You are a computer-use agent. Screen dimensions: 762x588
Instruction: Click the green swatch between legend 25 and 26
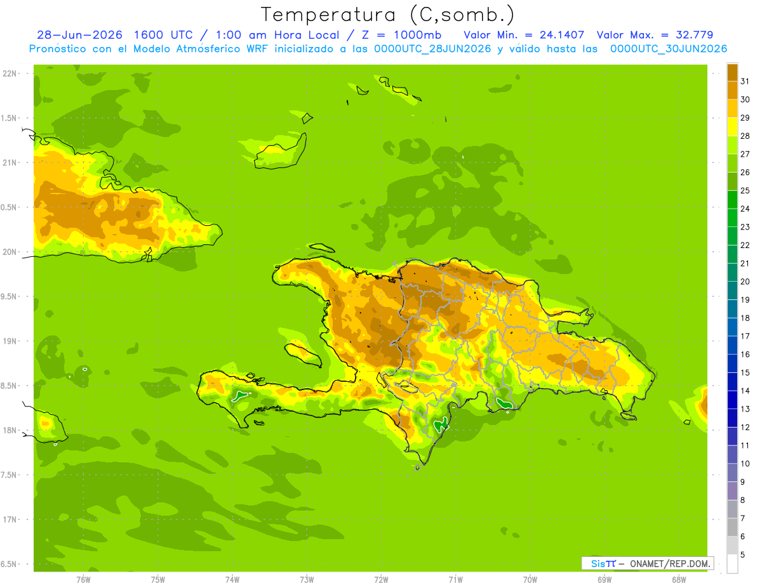click(x=732, y=181)
